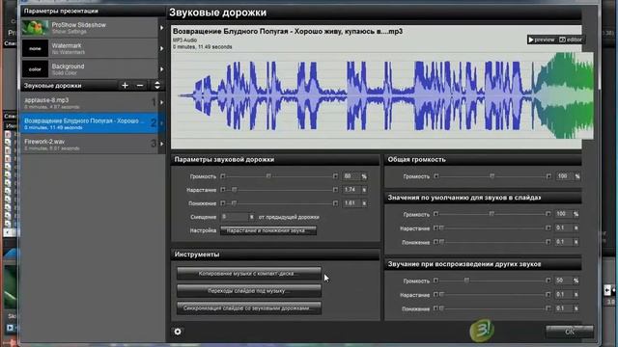Confirm the dialog with the OK button
Screen dimensions: 618x347
[570, 332]
